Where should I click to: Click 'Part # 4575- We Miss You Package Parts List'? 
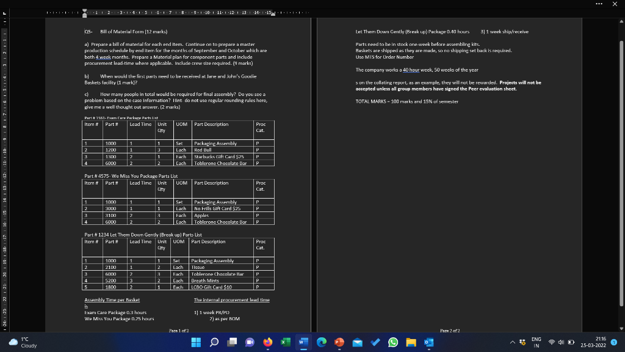[x=131, y=176]
